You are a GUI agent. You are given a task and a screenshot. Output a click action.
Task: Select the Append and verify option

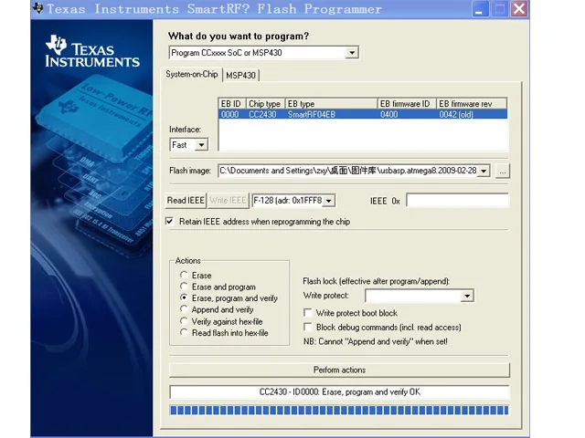[184, 309]
